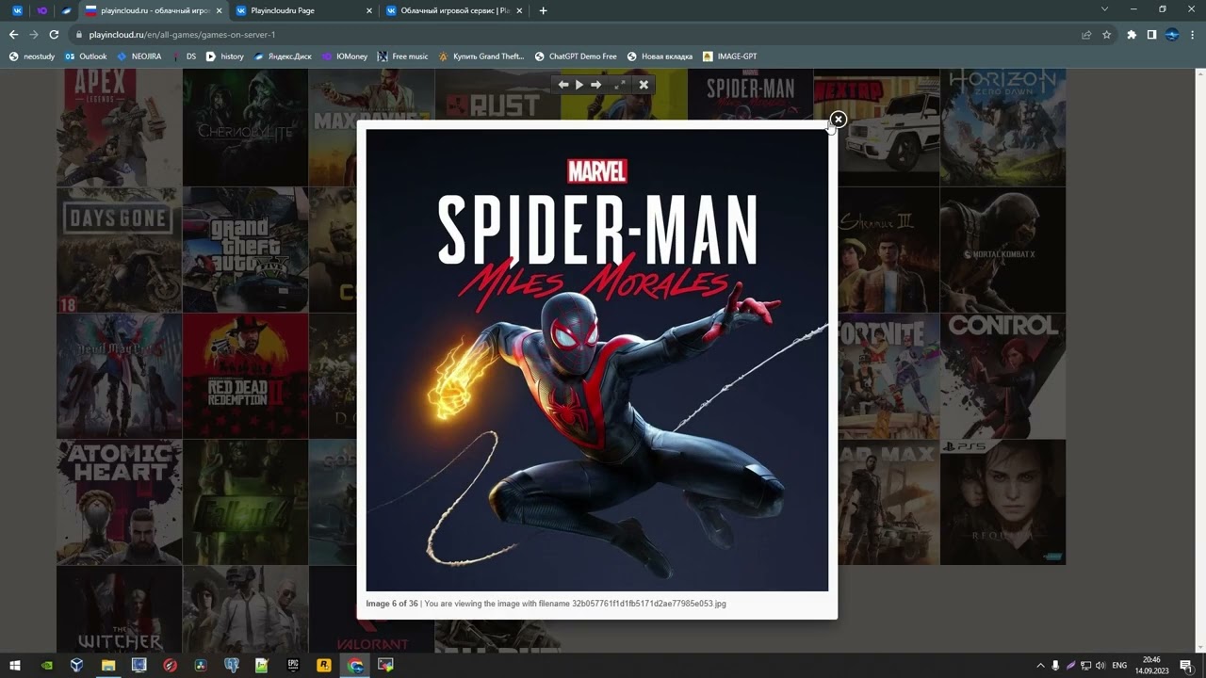
Task: Open neostudy bookmark
Action: [32, 56]
